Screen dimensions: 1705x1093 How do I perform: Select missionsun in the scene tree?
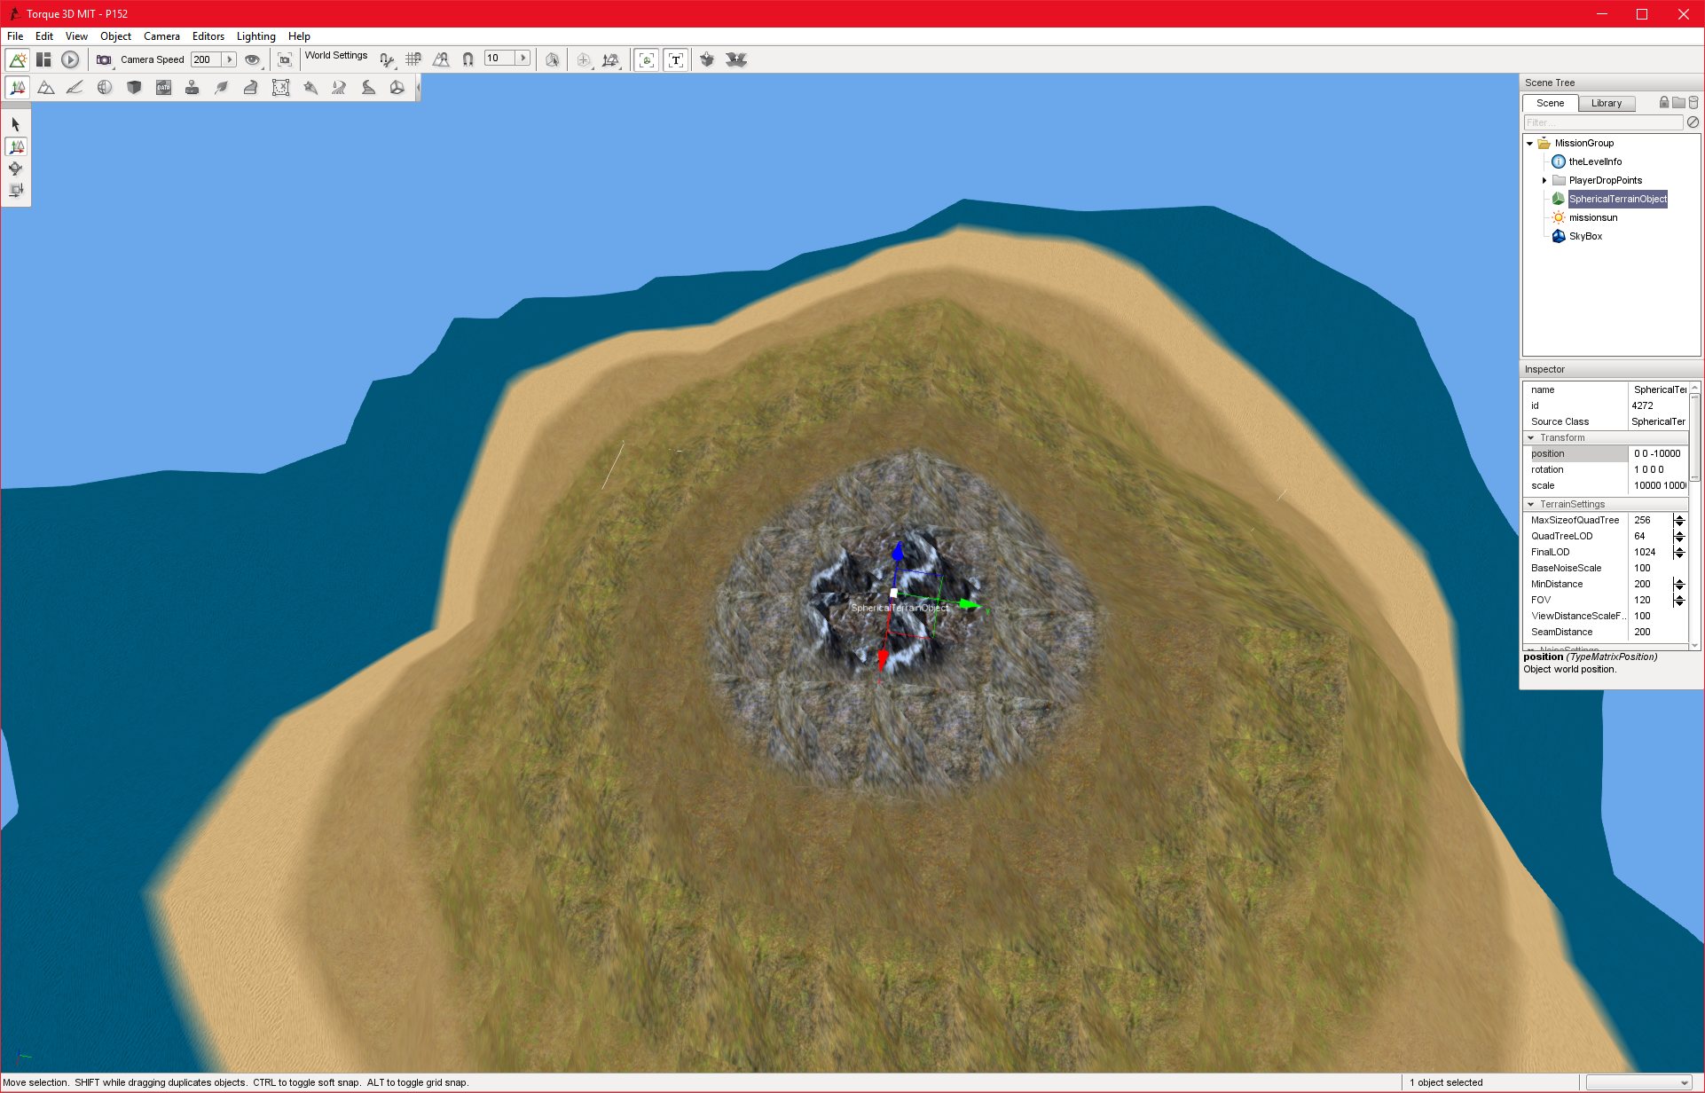pos(1593,217)
